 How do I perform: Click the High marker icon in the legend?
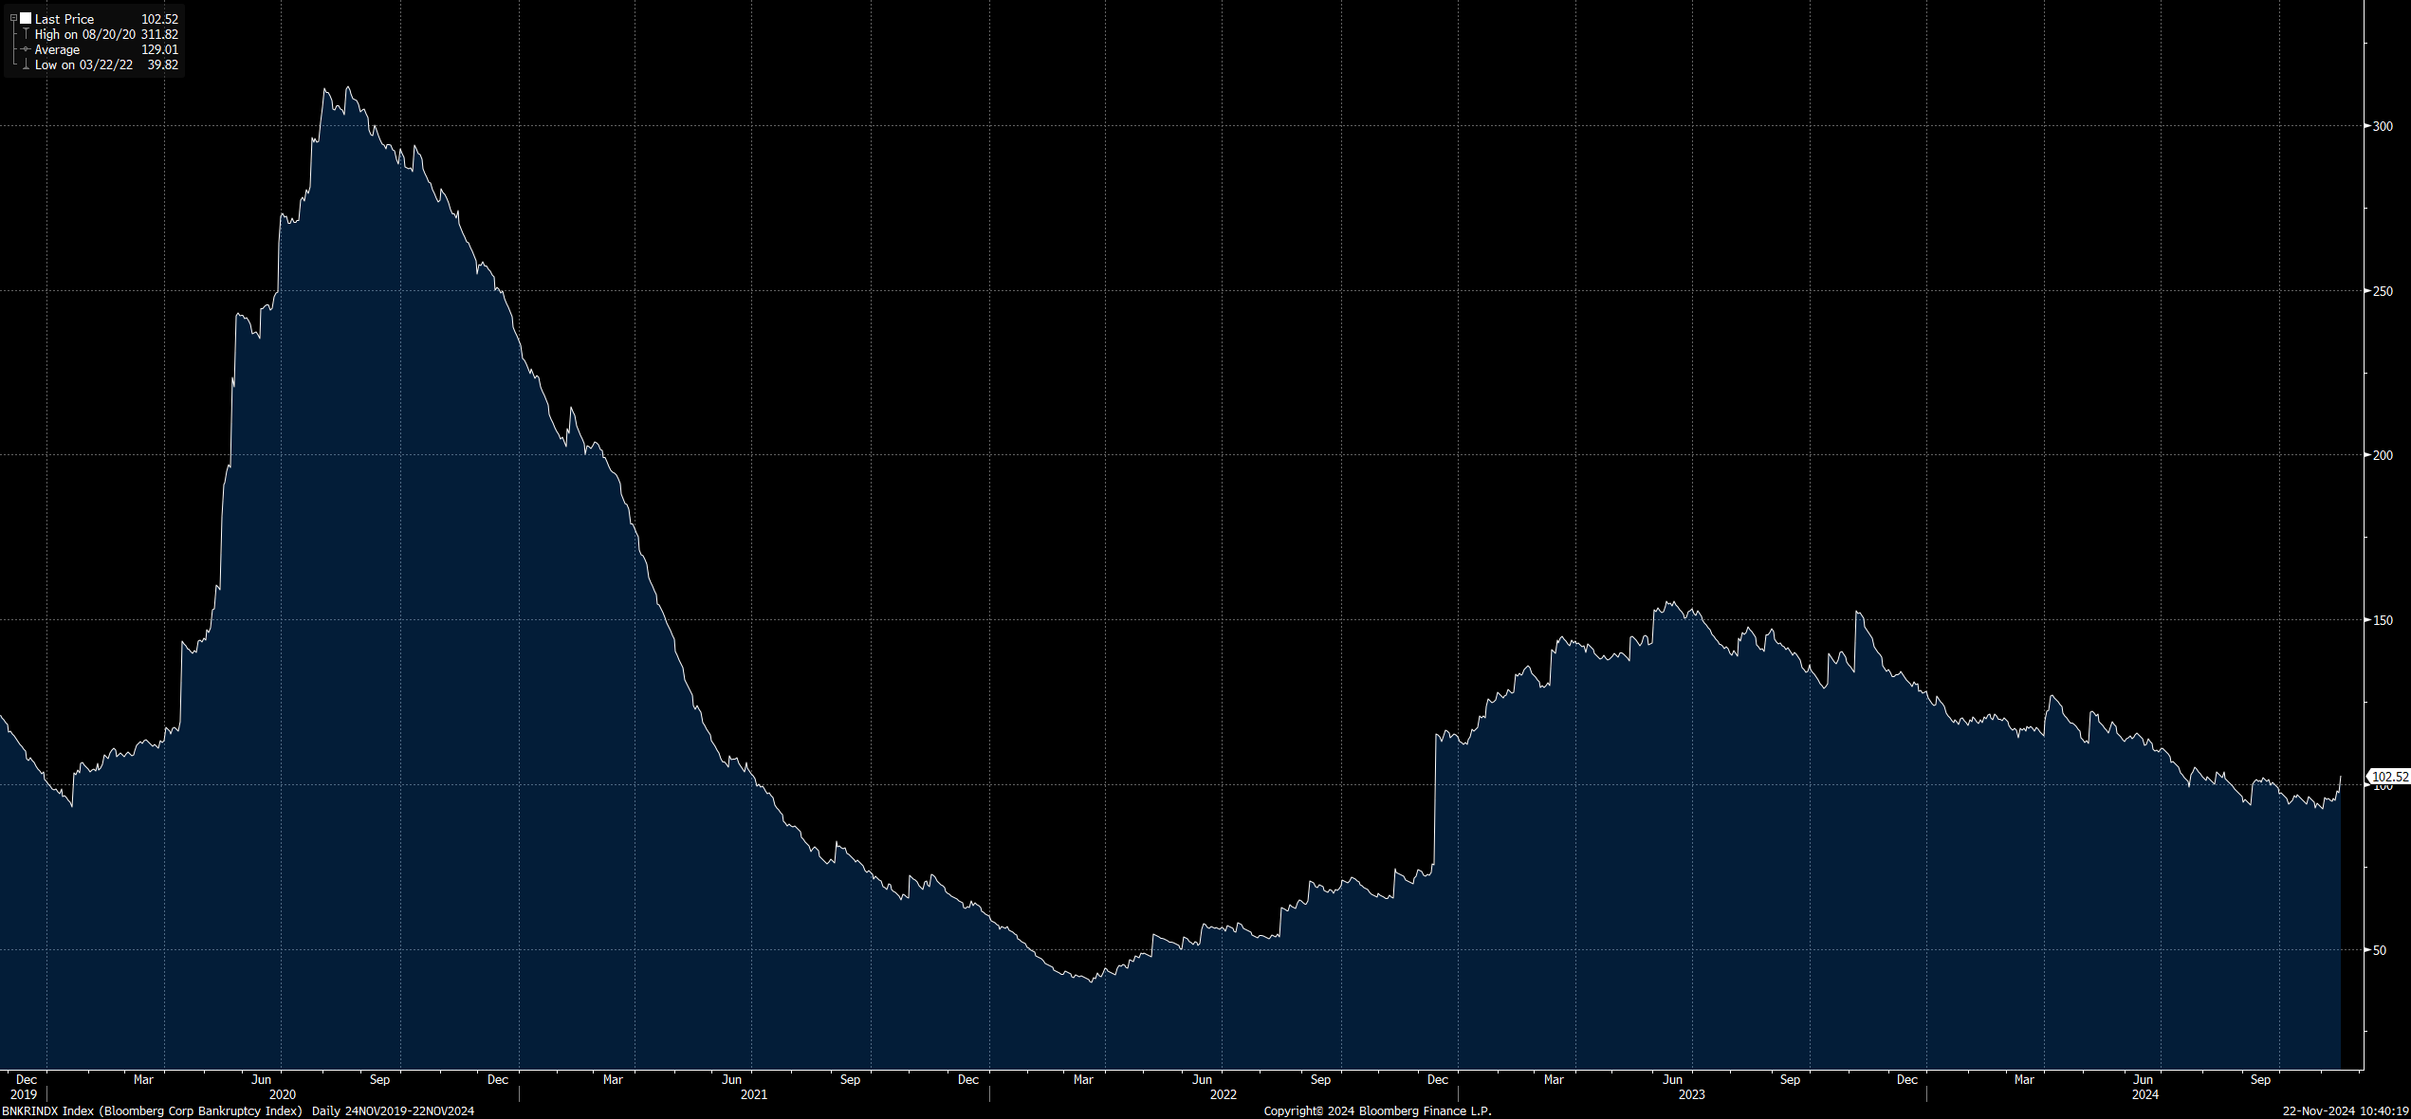(x=26, y=34)
